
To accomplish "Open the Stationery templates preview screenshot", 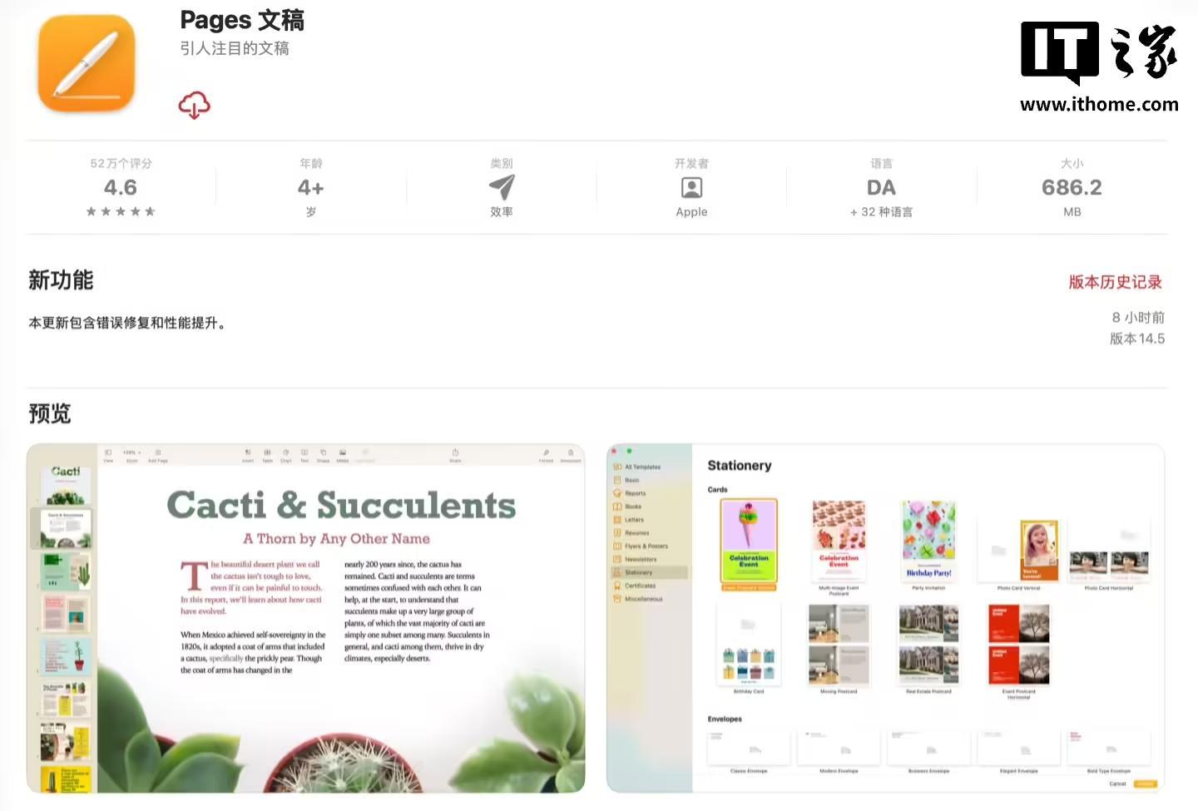I will point(885,618).
